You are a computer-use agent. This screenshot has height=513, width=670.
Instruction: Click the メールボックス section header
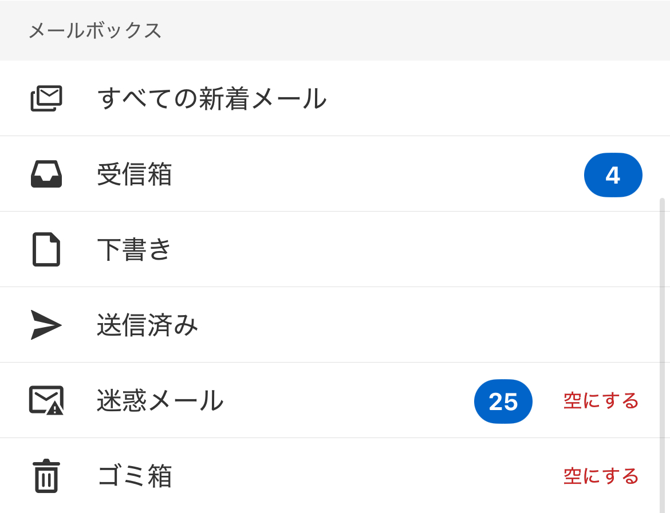pyautogui.click(x=95, y=30)
